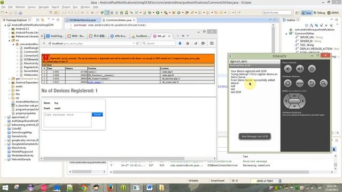Switch to the DDMS perspective
This screenshot has height=192, width=342.
tap(333, 13)
